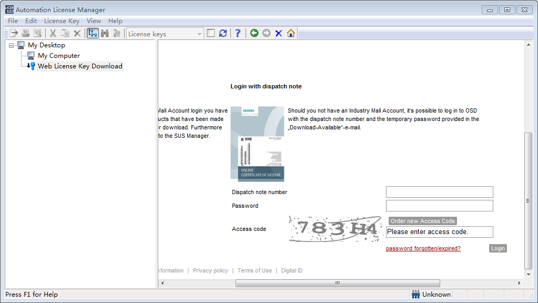Viewport: 538px width, 303px height.
Task: Click Order new Access Code button
Action: (423, 221)
